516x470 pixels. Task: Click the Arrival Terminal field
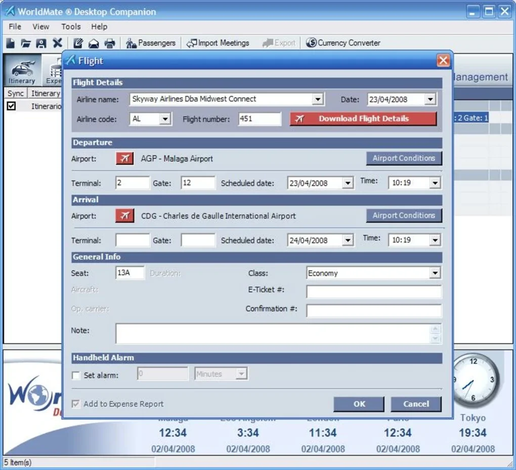[133, 240]
